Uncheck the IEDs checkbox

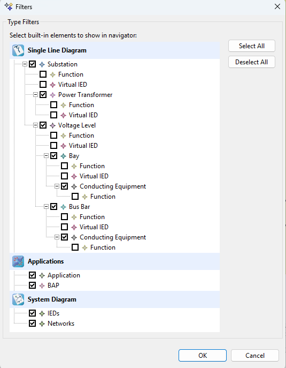[32, 313]
